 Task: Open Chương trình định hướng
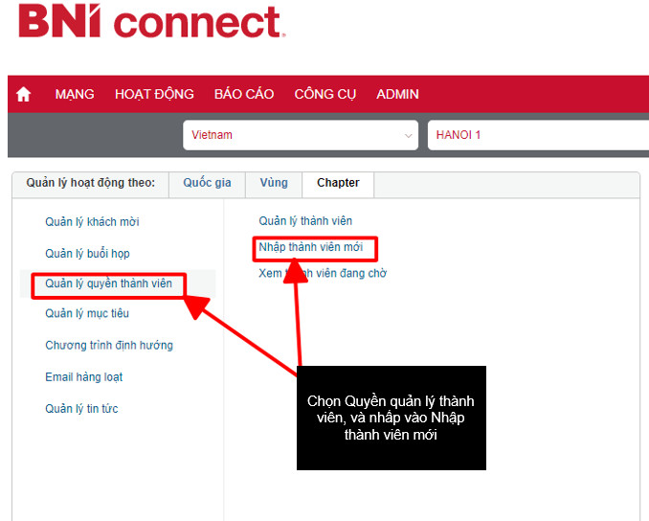(109, 345)
